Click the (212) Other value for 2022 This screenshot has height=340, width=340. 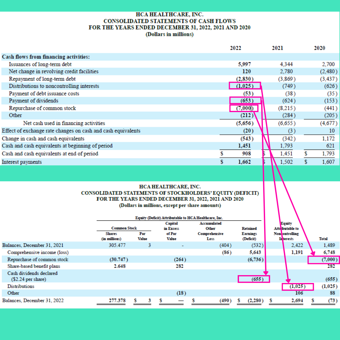tap(247, 115)
